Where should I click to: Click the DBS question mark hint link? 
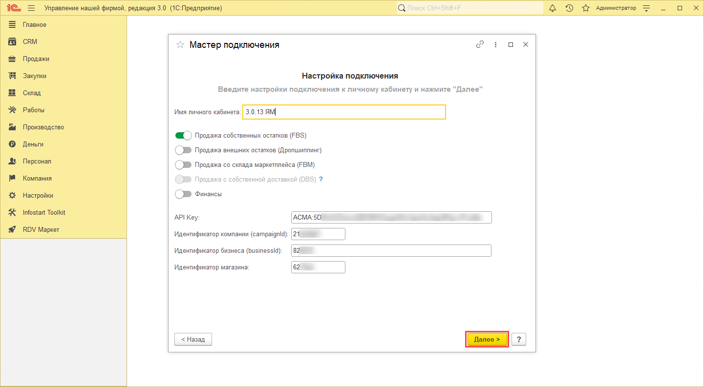point(321,179)
